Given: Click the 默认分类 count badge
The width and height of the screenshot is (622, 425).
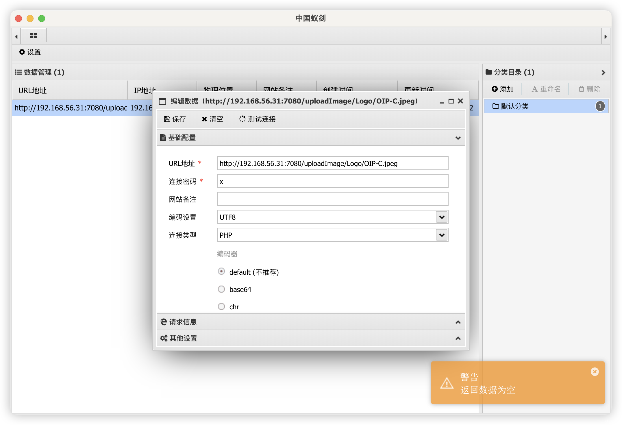Looking at the screenshot, I should [600, 106].
